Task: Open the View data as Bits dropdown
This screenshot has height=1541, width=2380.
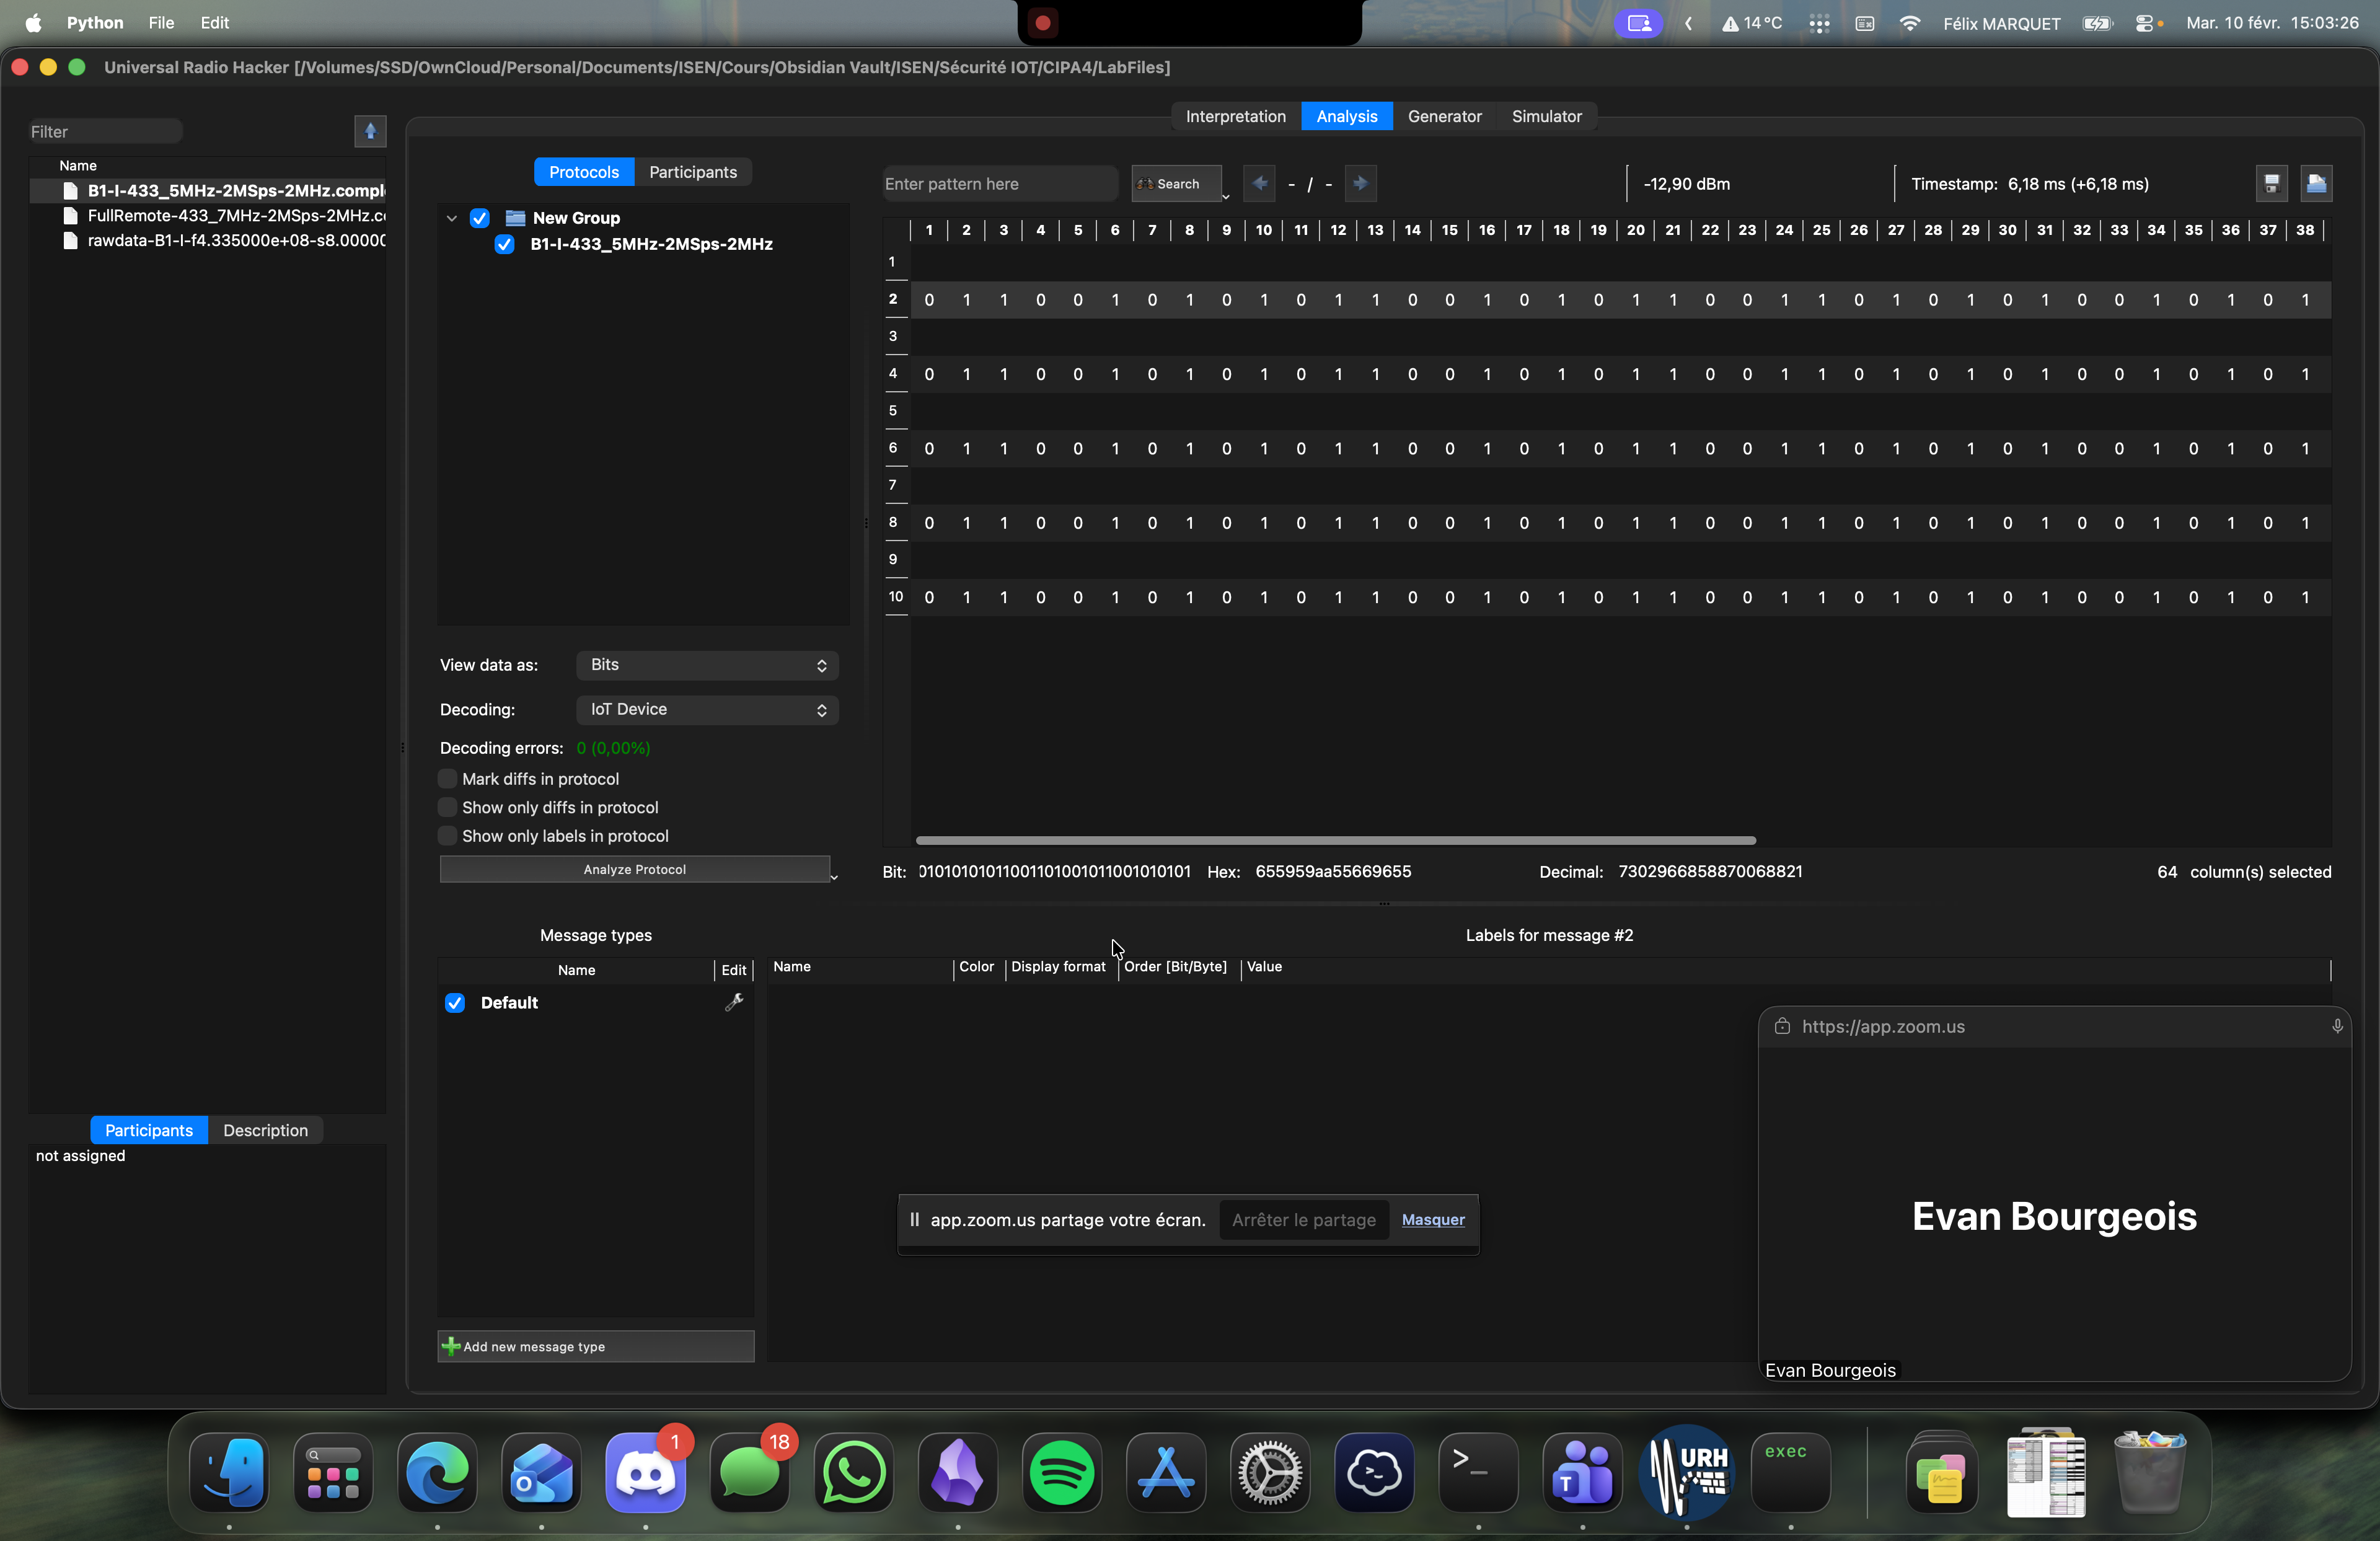Action: pos(707,665)
